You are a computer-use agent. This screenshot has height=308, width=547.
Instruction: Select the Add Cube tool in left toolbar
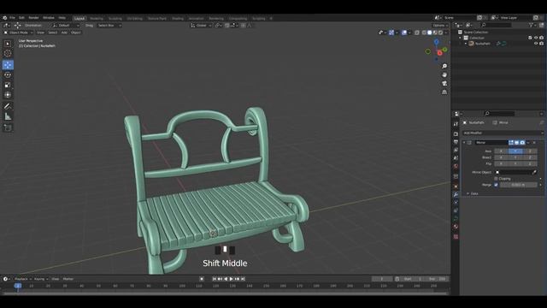pos(8,127)
